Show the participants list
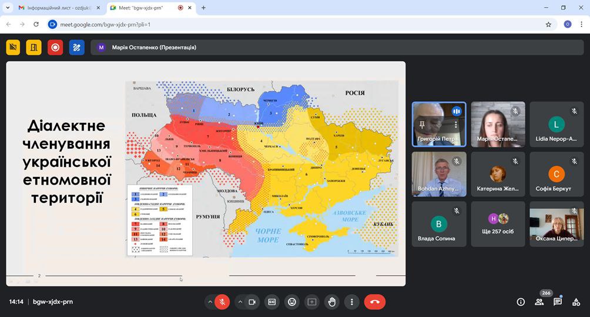590x317 pixels. click(x=539, y=302)
